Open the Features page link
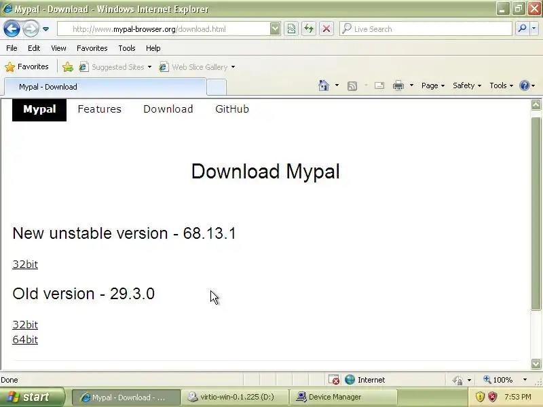This screenshot has width=543, height=407. pos(100,109)
